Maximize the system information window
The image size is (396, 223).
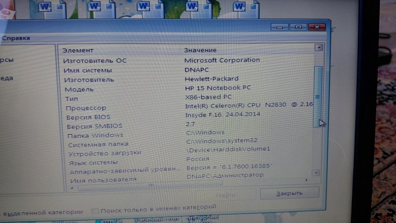click(298, 27)
